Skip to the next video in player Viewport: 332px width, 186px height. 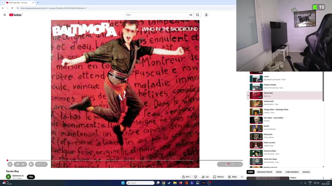click(x=23, y=164)
